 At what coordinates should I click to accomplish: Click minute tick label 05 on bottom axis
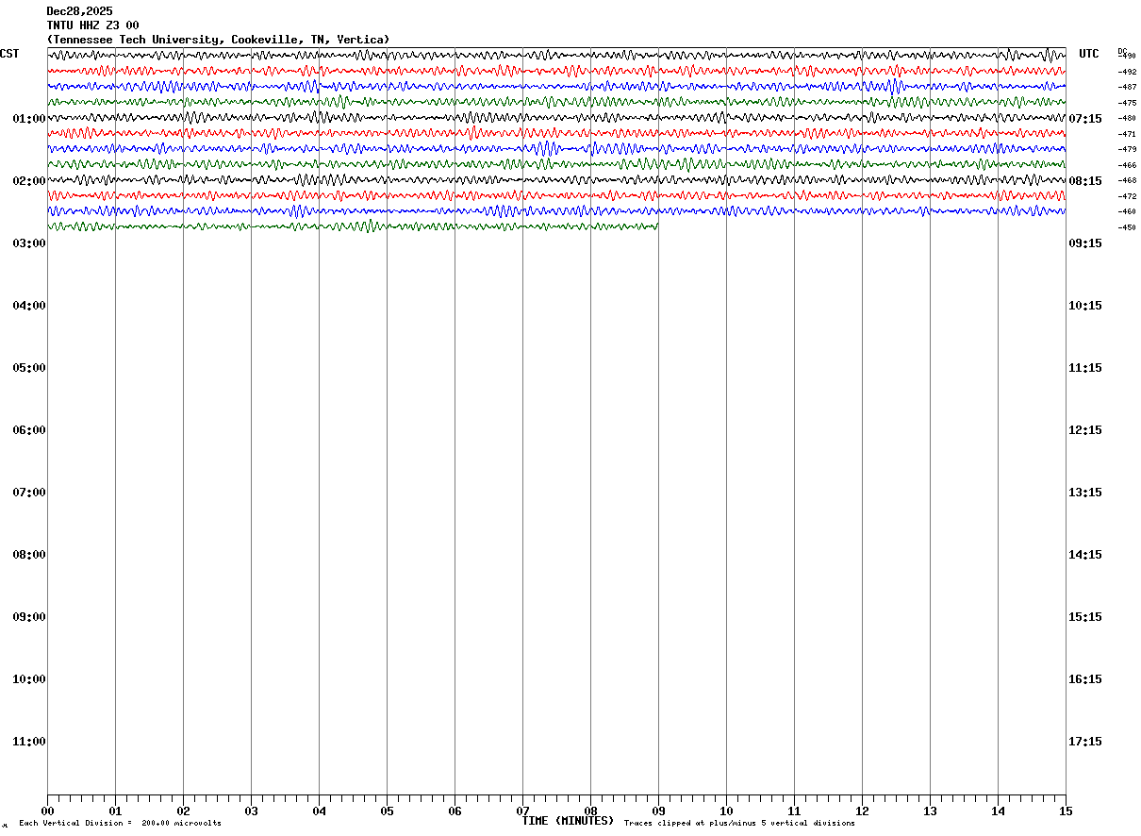coord(387,811)
